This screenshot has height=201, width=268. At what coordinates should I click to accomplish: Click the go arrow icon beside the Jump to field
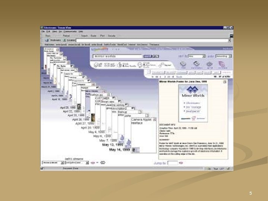[181, 163]
